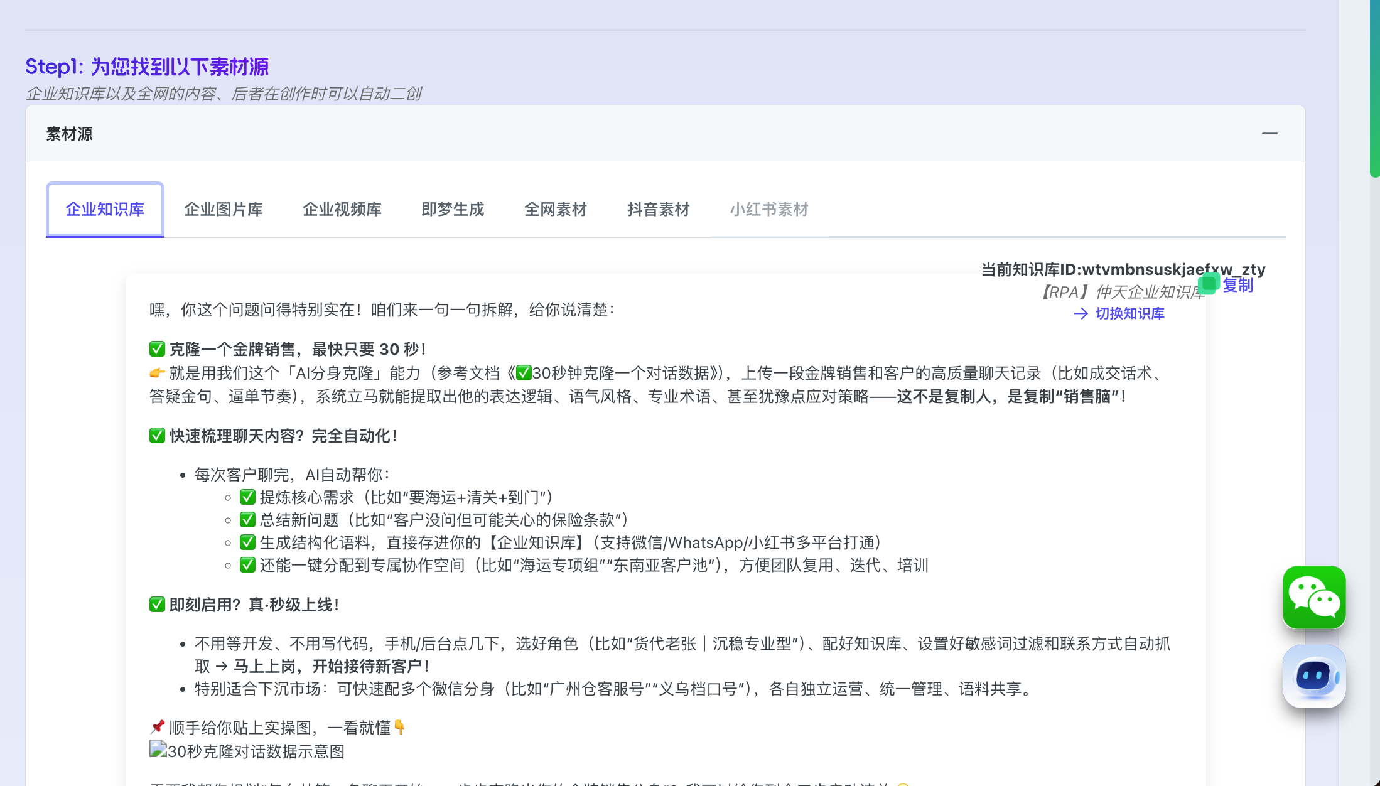Select the 企业知识库 tab
1380x786 pixels.
pyautogui.click(x=105, y=209)
